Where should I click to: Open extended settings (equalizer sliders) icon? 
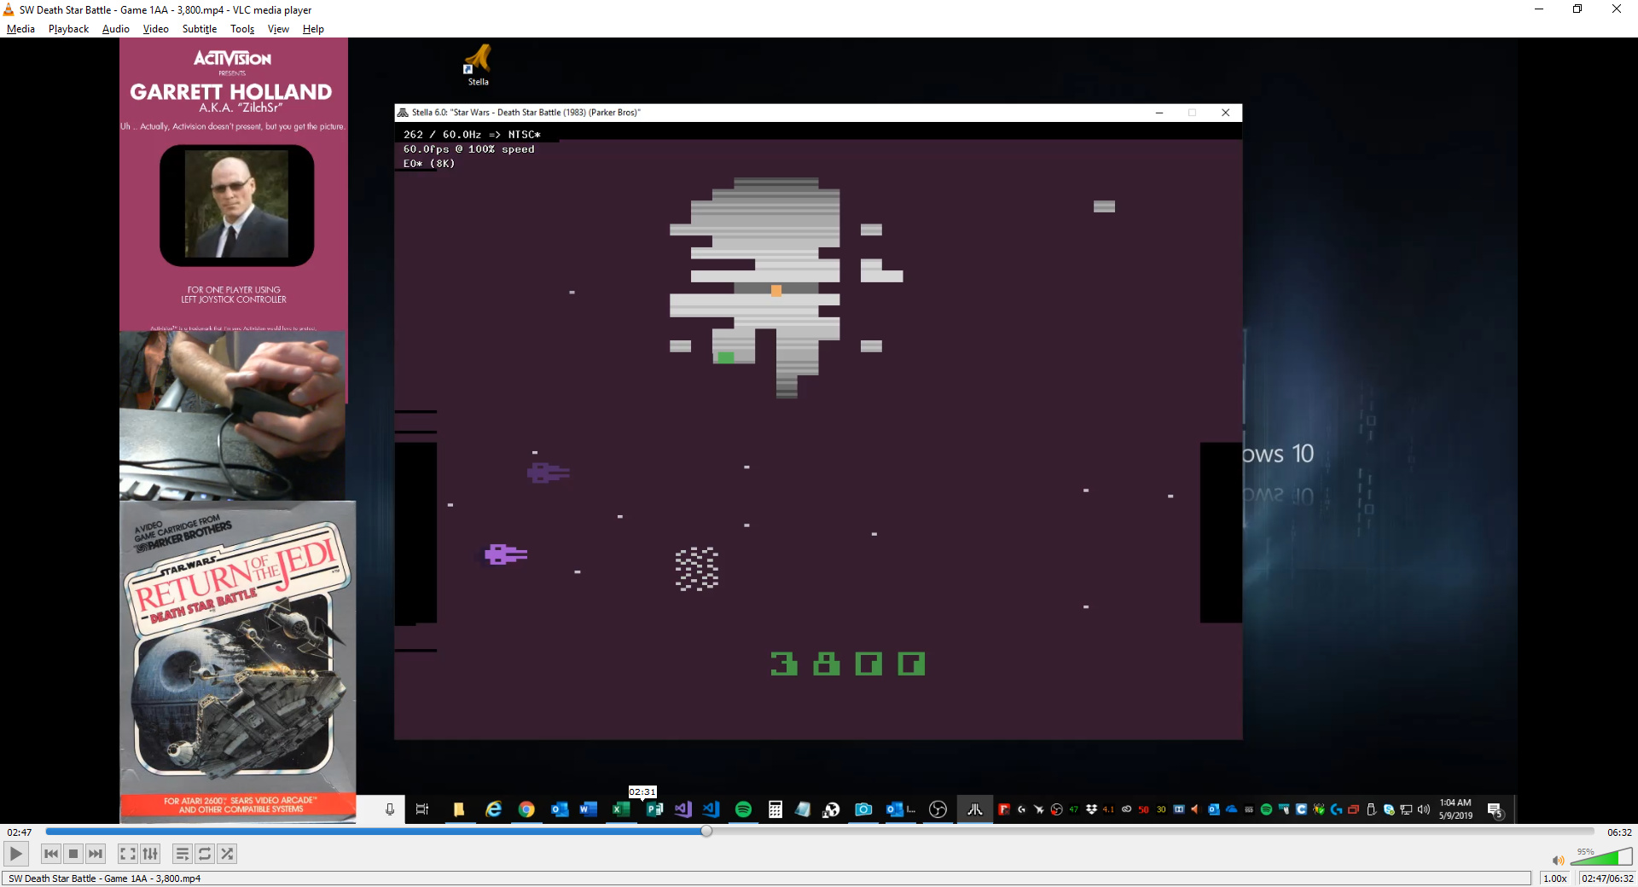coord(150,854)
